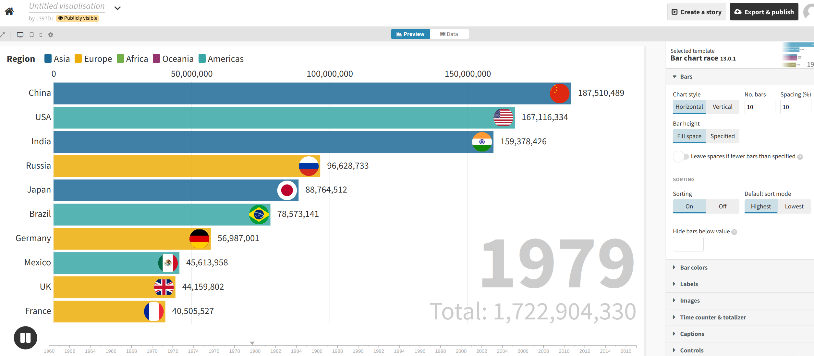Toggle Leave spaces if fewer bars switch
Image resolution: width=814 pixels, height=356 pixels.
[680, 157]
